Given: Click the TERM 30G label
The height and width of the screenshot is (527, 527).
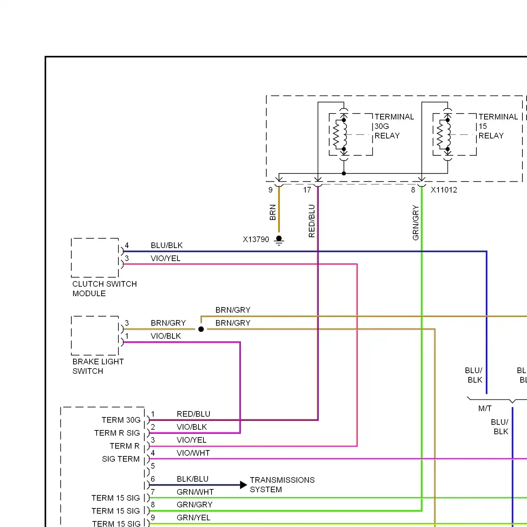Looking at the screenshot, I should tap(121, 420).
